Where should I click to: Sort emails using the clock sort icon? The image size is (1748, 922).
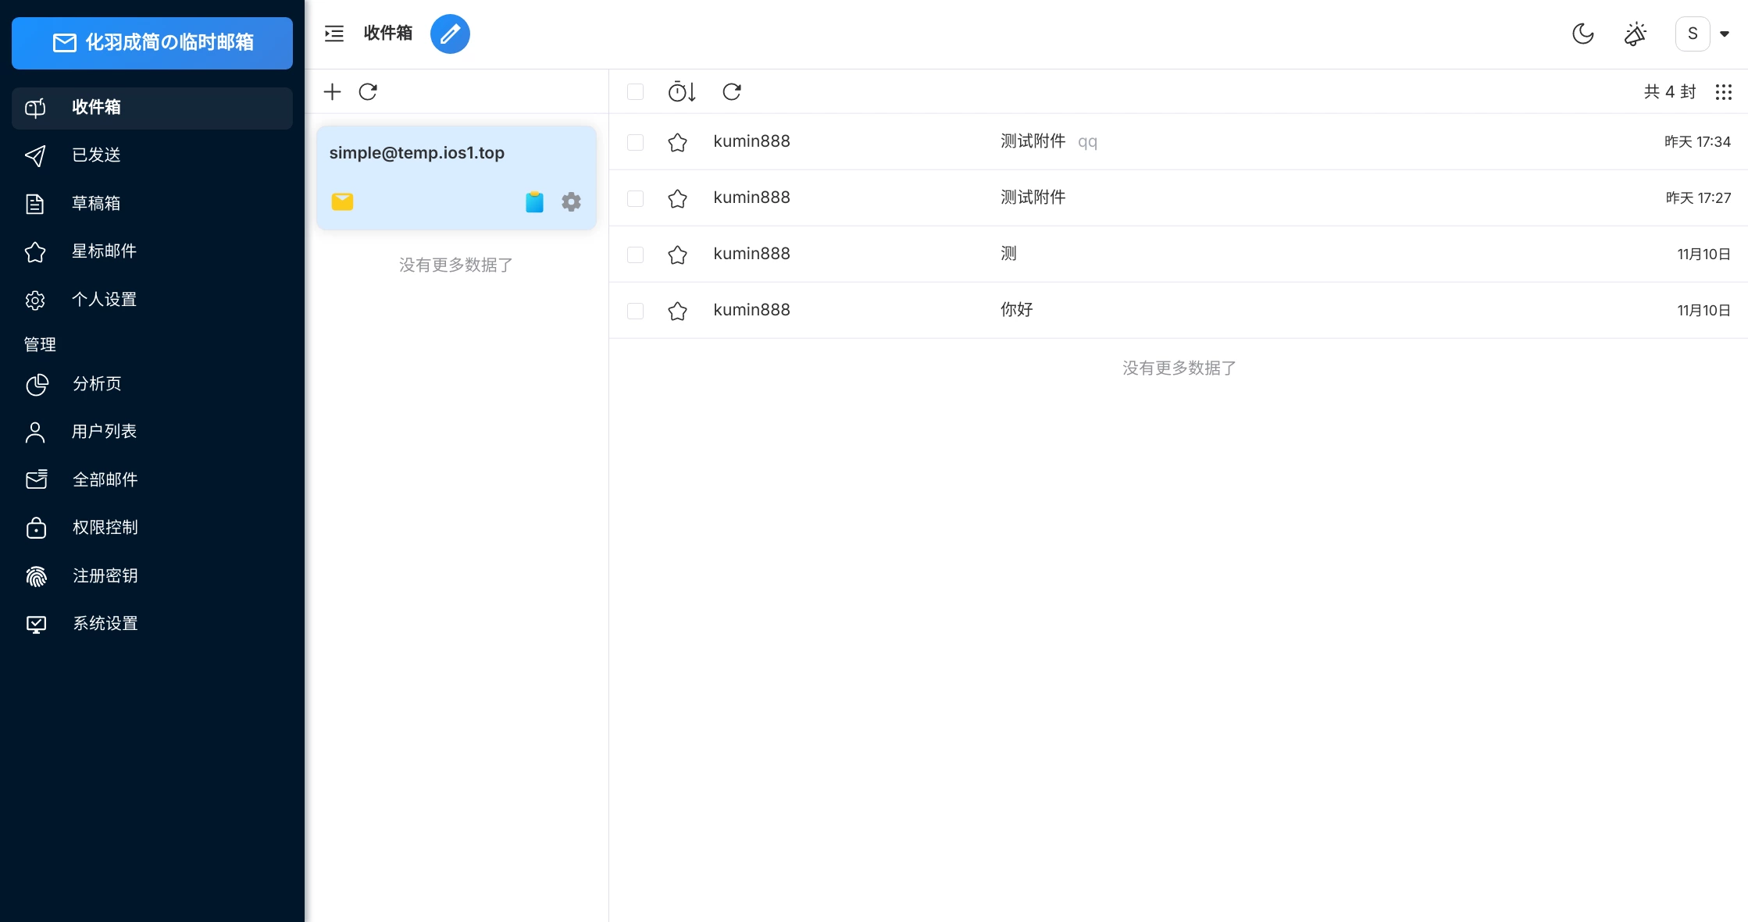tap(681, 92)
